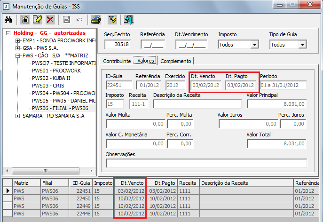The image size is (323, 222).
Task: Click the Filial column header
Action: (55, 183)
